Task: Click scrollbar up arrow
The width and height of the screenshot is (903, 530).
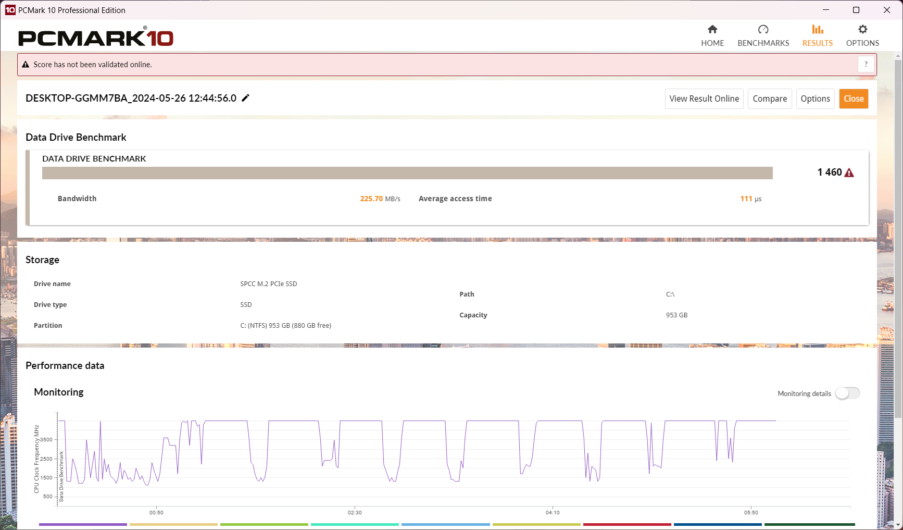Action: [898, 55]
